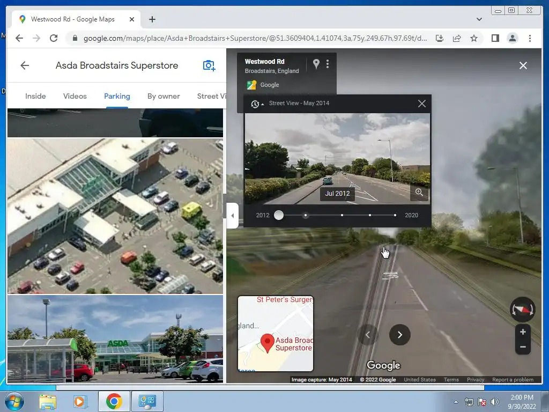Collapse the side panel with arrow tab
This screenshot has width=549, height=412.
pyautogui.click(x=233, y=216)
